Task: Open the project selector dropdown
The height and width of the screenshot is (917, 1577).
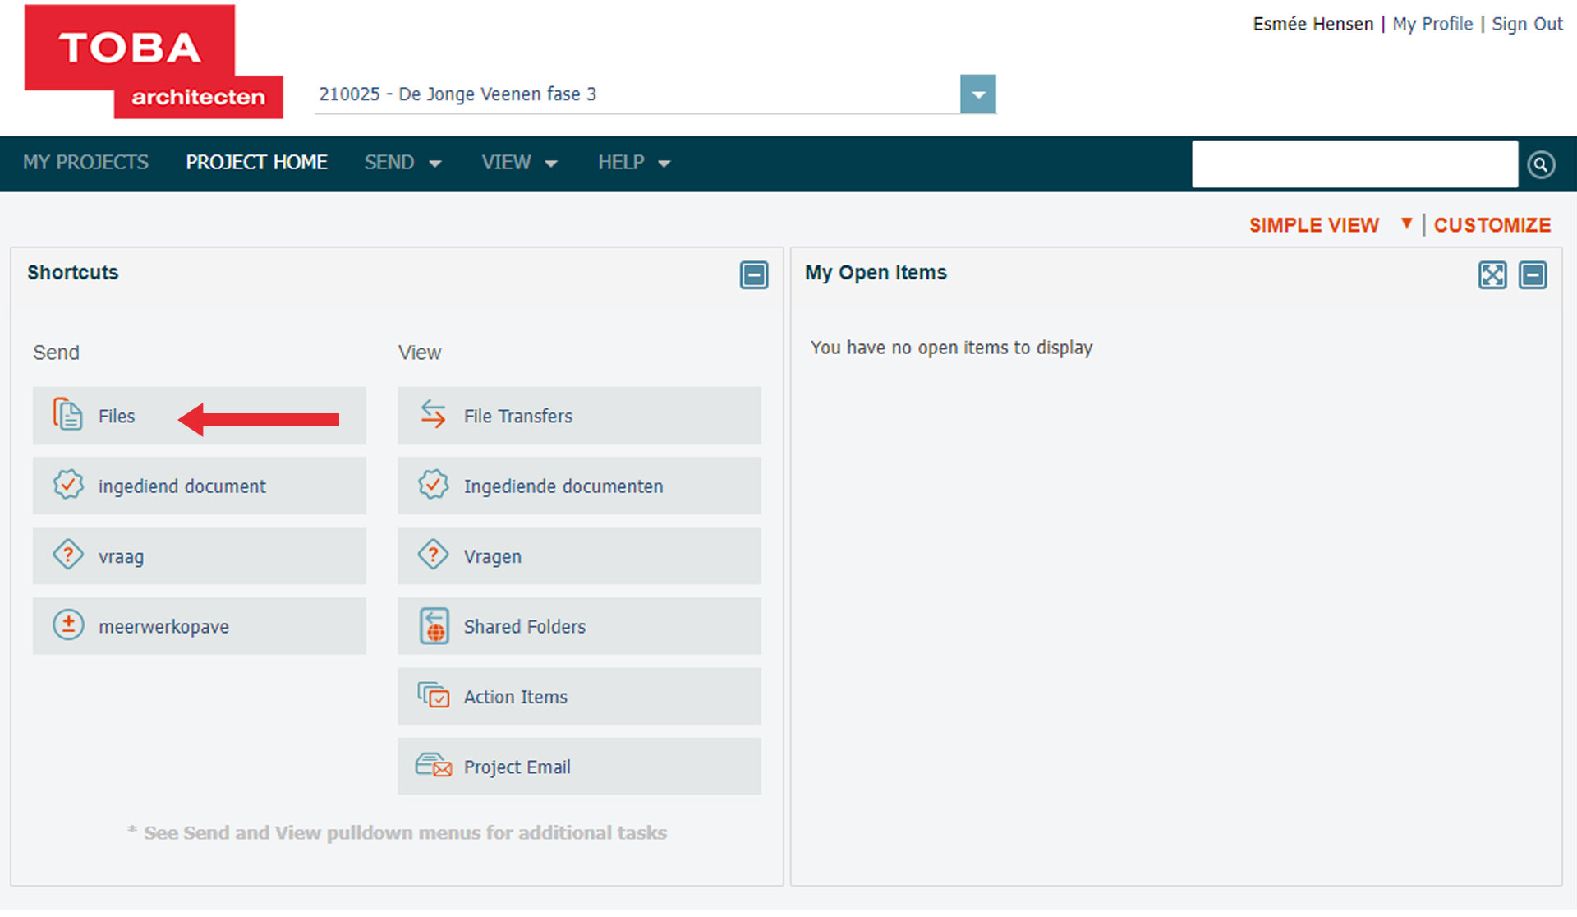Action: pos(977,94)
